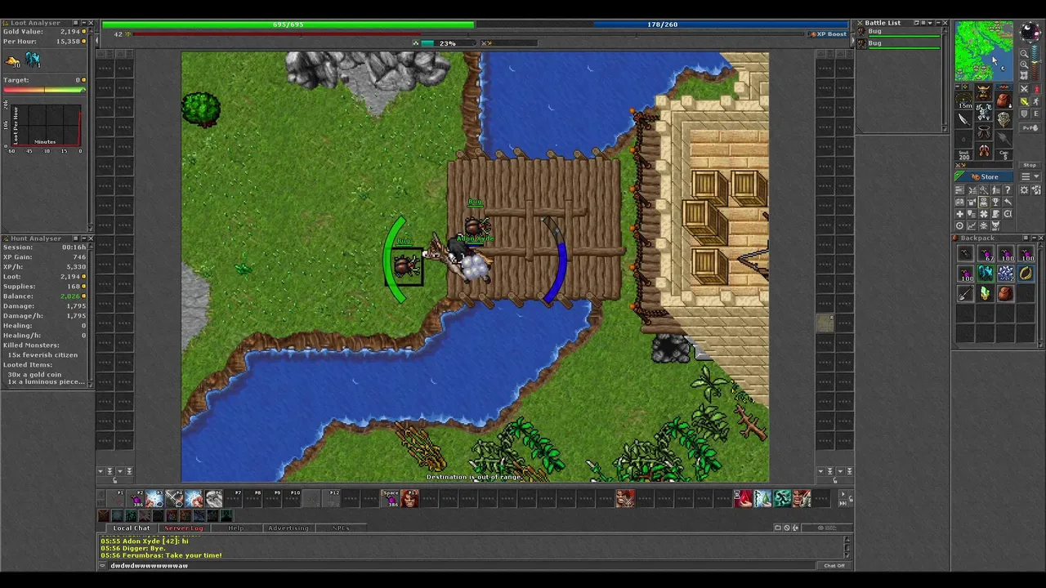Click the boots equipment slot
This screenshot has width=1046, height=588.
click(x=985, y=149)
